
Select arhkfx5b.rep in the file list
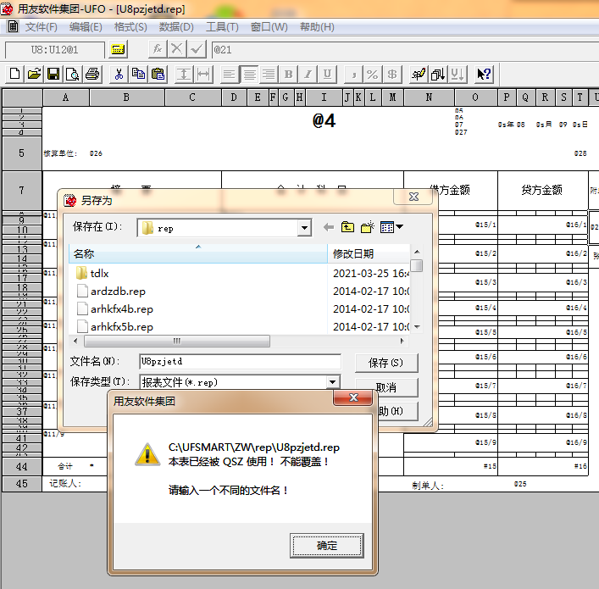(115, 327)
